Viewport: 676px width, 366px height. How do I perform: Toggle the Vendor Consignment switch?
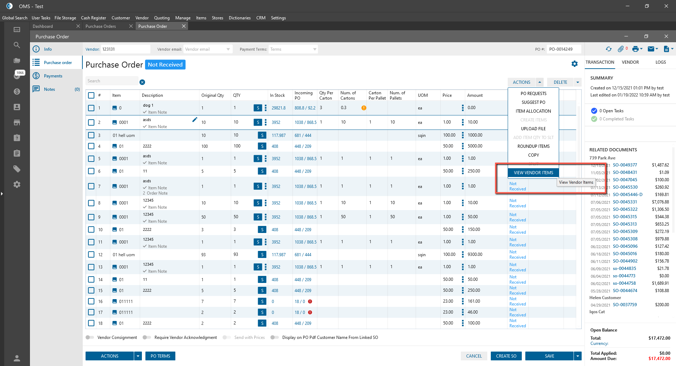[90, 337]
